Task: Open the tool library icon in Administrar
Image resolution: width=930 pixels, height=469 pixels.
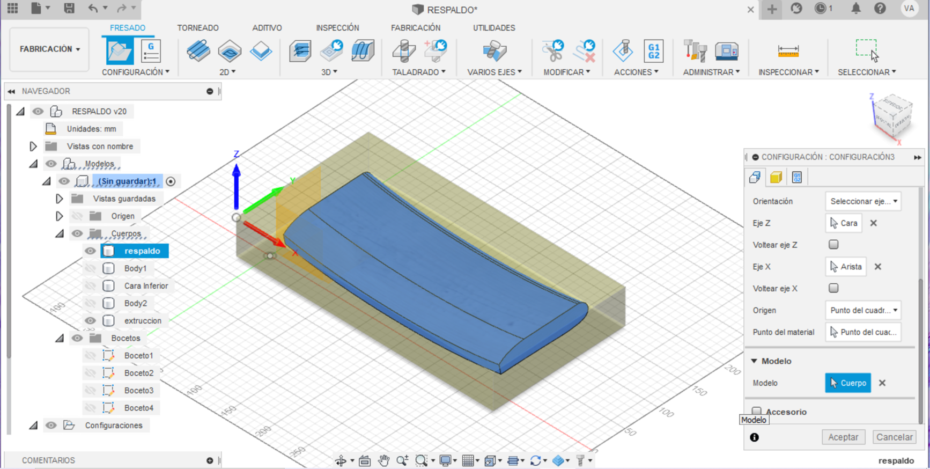Action: coord(695,51)
